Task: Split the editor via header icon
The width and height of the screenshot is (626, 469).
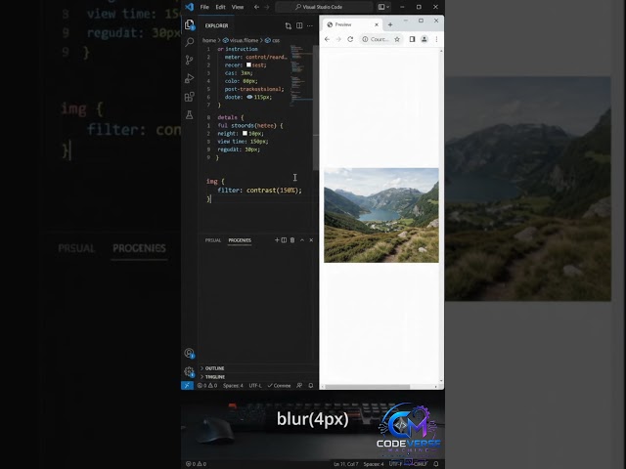Action: coord(299,25)
